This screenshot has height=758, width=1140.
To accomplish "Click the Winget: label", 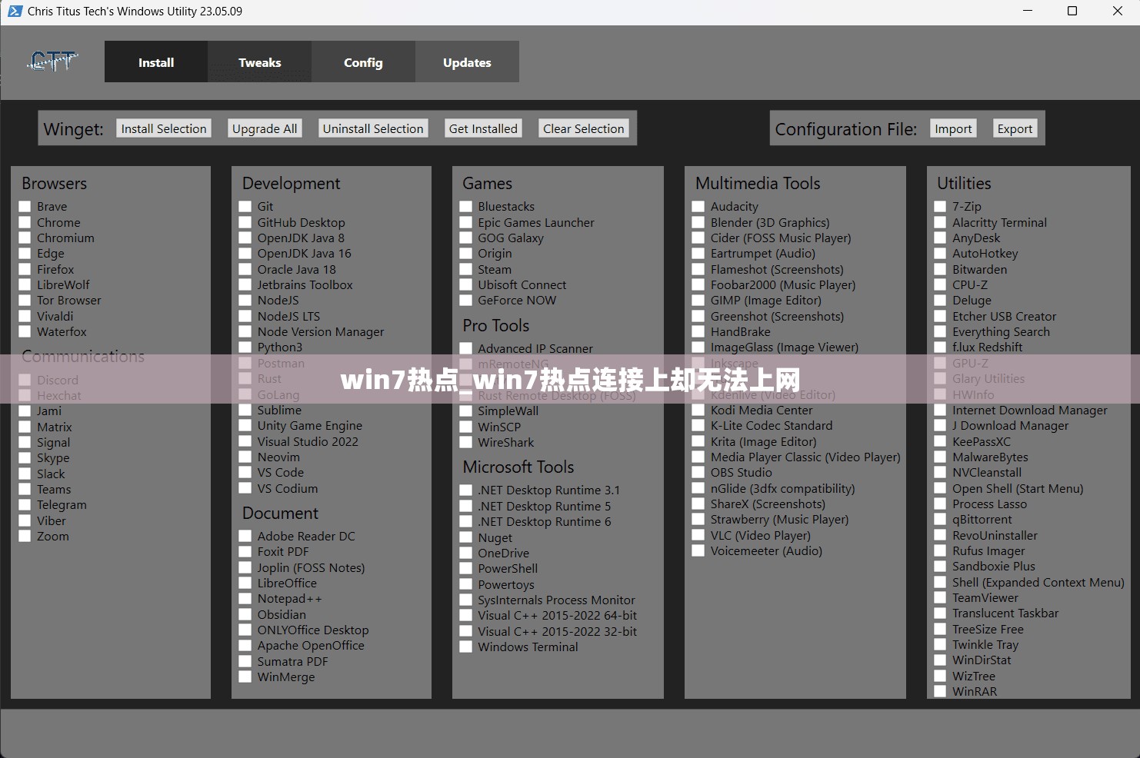I will coord(74,129).
